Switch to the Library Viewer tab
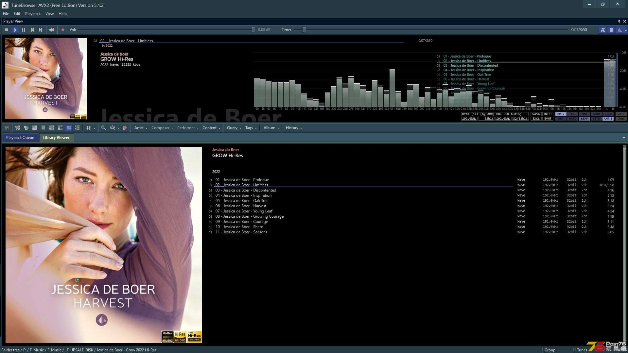The height and width of the screenshot is (353, 628). pyautogui.click(x=56, y=138)
